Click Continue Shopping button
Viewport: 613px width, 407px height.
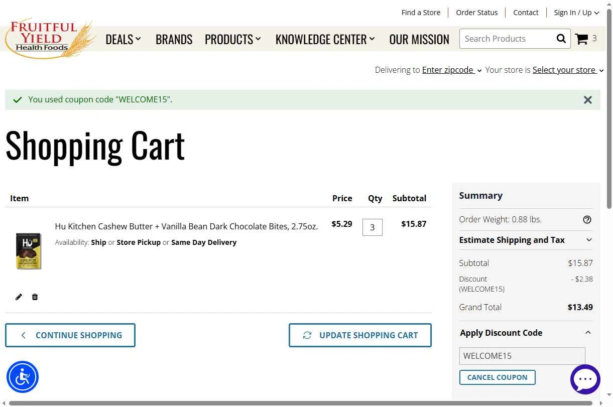(x=70, y=335)
